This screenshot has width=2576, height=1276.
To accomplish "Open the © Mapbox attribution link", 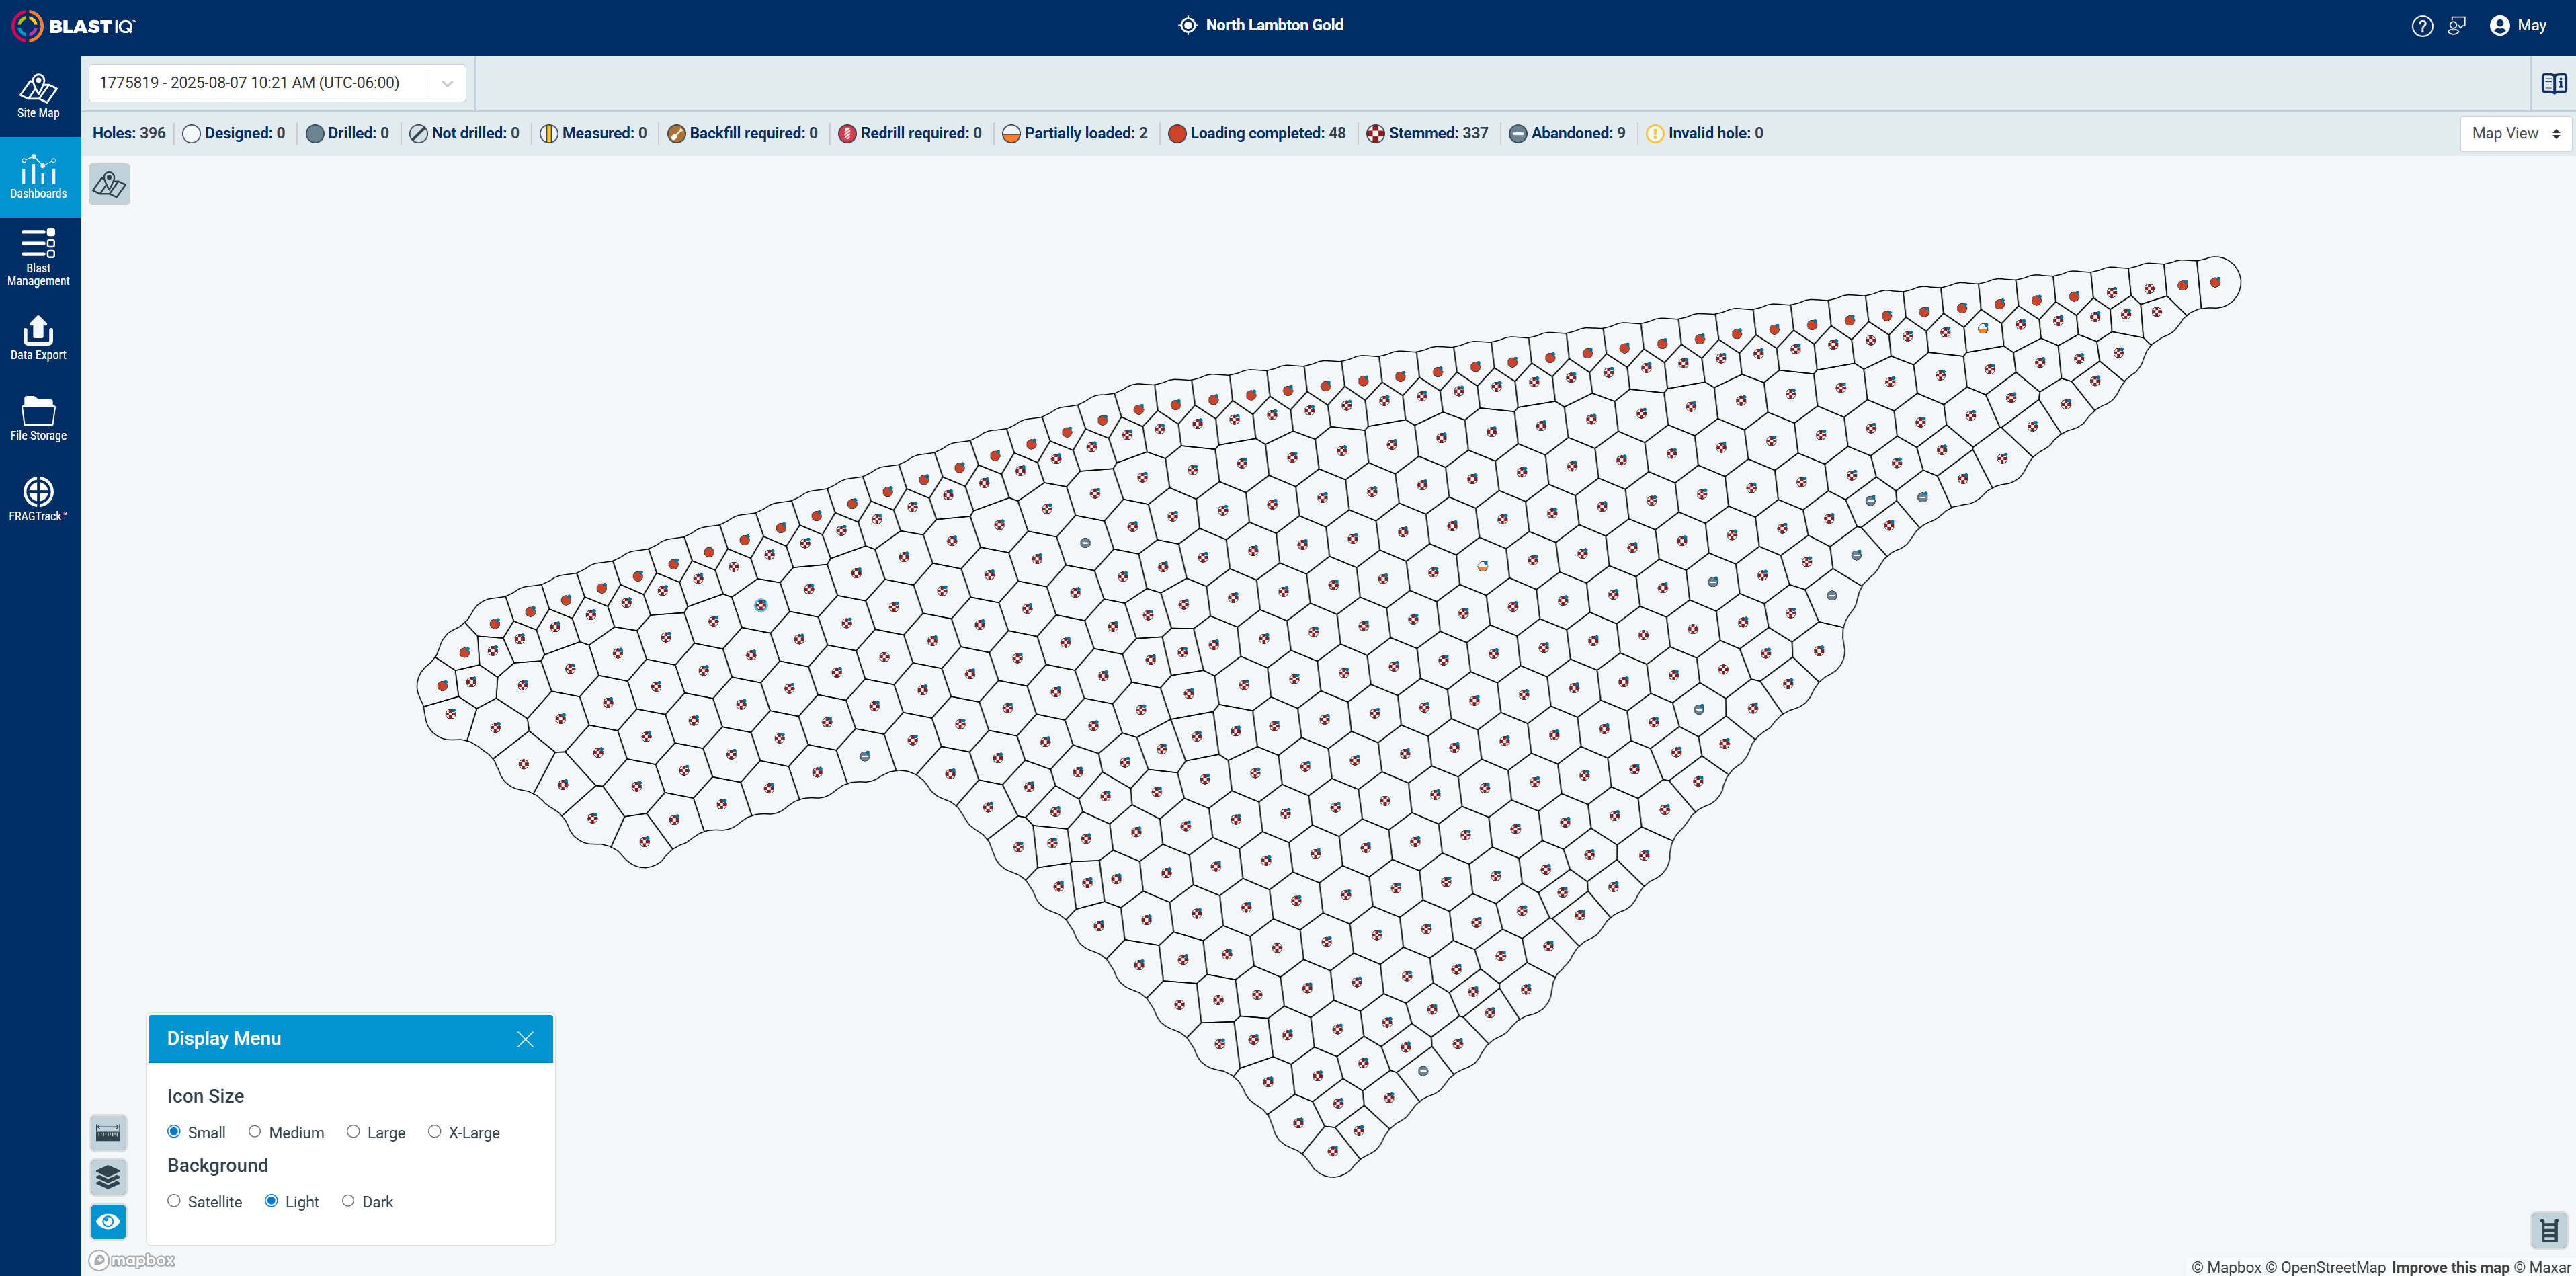I will point(2226,1267).
